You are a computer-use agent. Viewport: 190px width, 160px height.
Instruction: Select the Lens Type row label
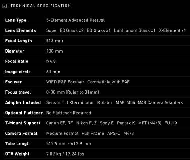pos(15,20)
